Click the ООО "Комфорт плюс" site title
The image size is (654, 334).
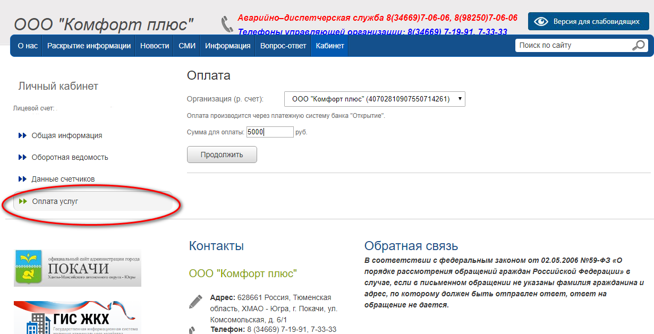point(104,24)
